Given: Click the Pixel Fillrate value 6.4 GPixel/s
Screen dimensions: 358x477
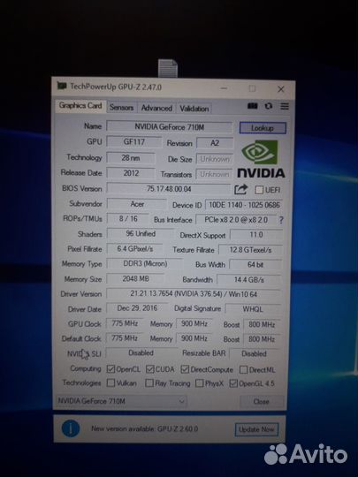Looking at the screenshot, I should 135,249.
